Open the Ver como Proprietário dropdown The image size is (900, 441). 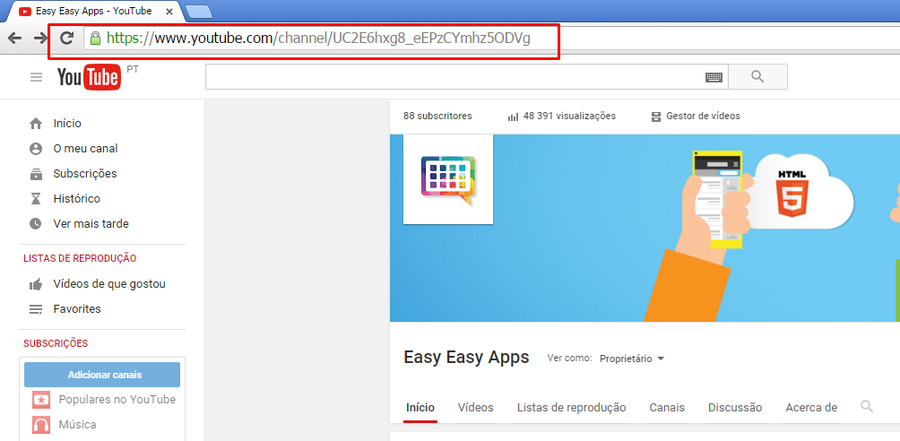[x=631, y=359]
